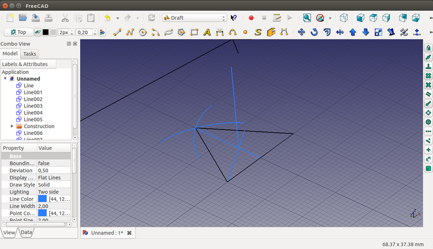
Task: Switch to the Data properties tab
Action: click(x=27, y=232)
